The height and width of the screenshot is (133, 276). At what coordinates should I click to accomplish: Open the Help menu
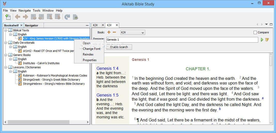[x=59, y=11]
